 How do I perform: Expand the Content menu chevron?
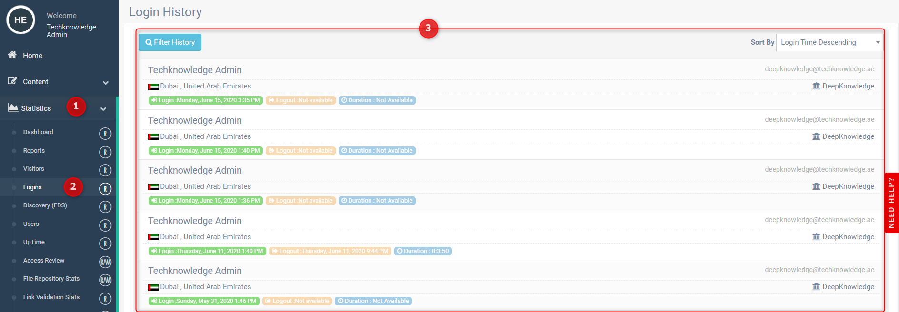[x=106, y=83]
